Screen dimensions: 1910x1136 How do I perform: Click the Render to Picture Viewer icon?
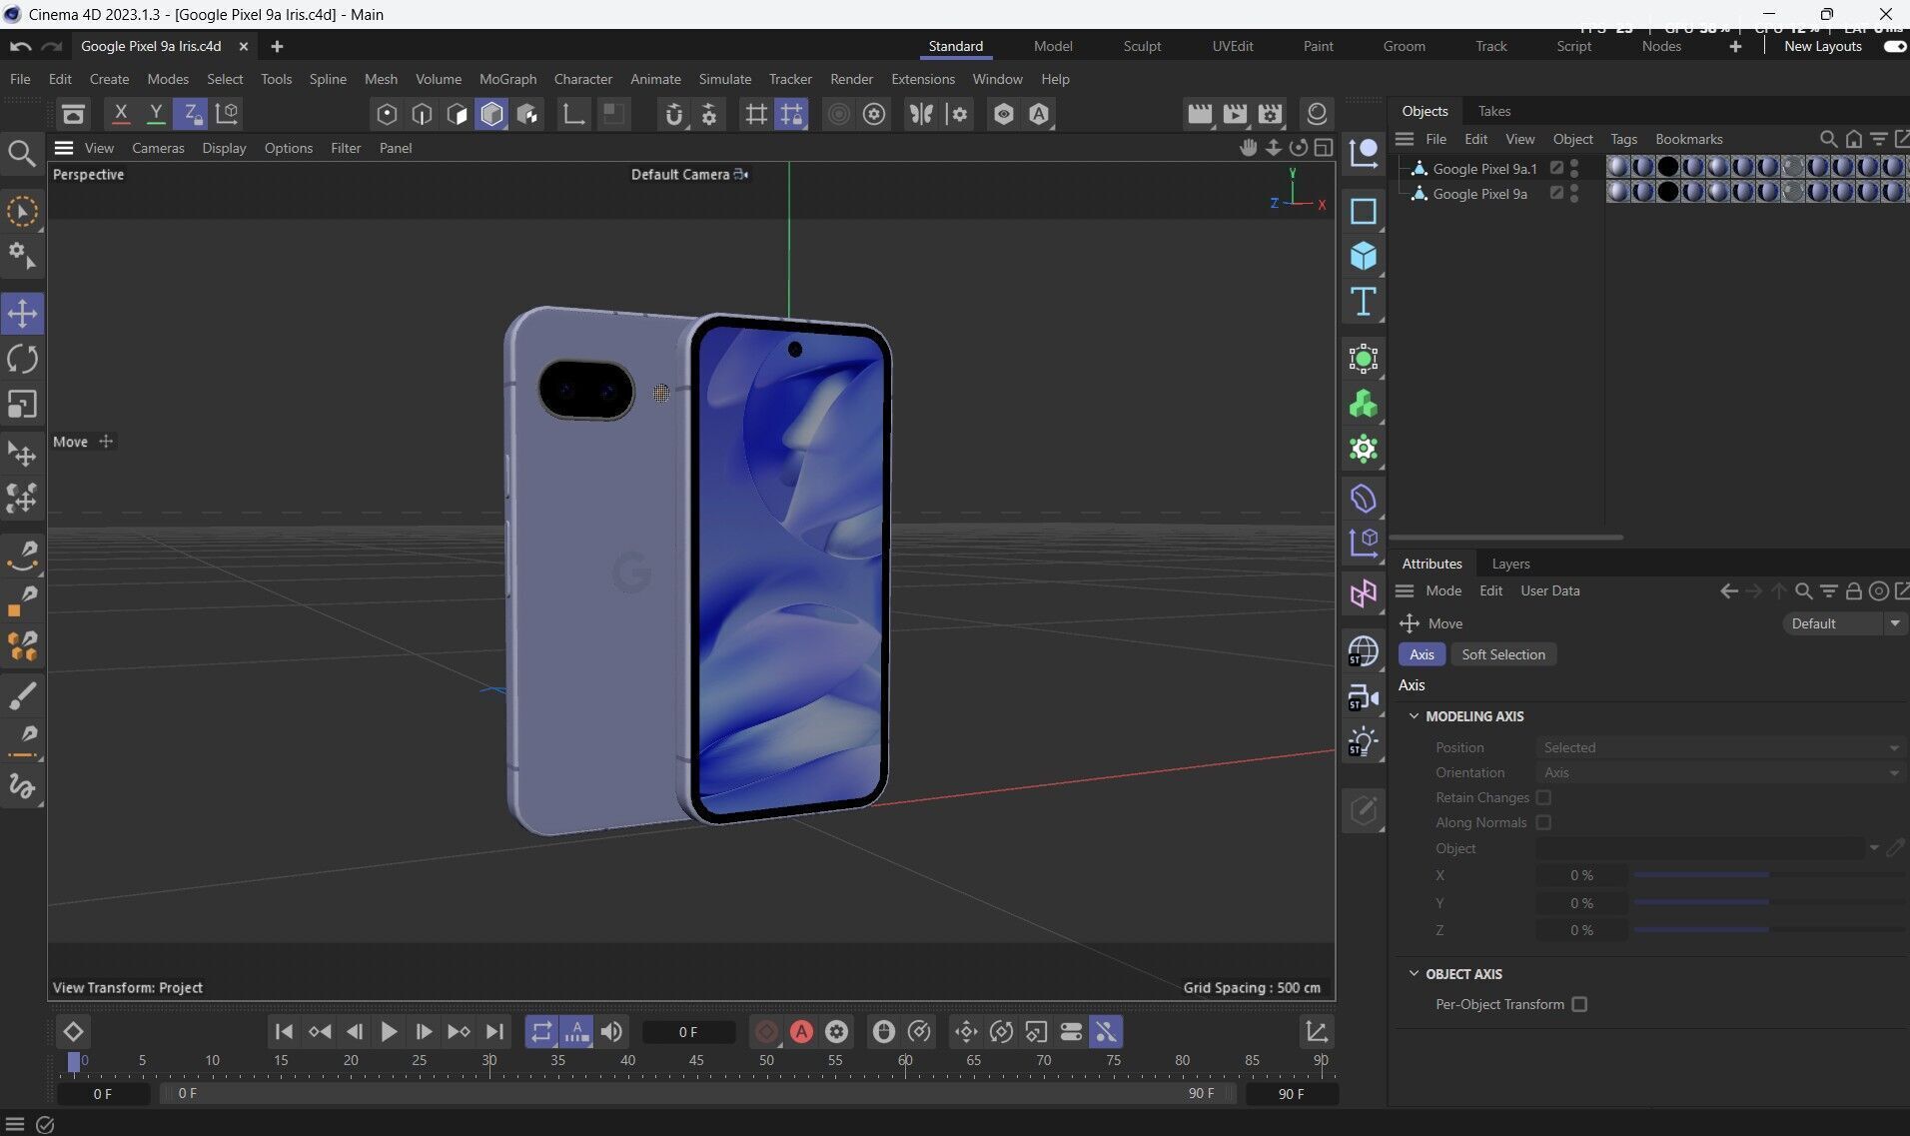coord(1235,114)
